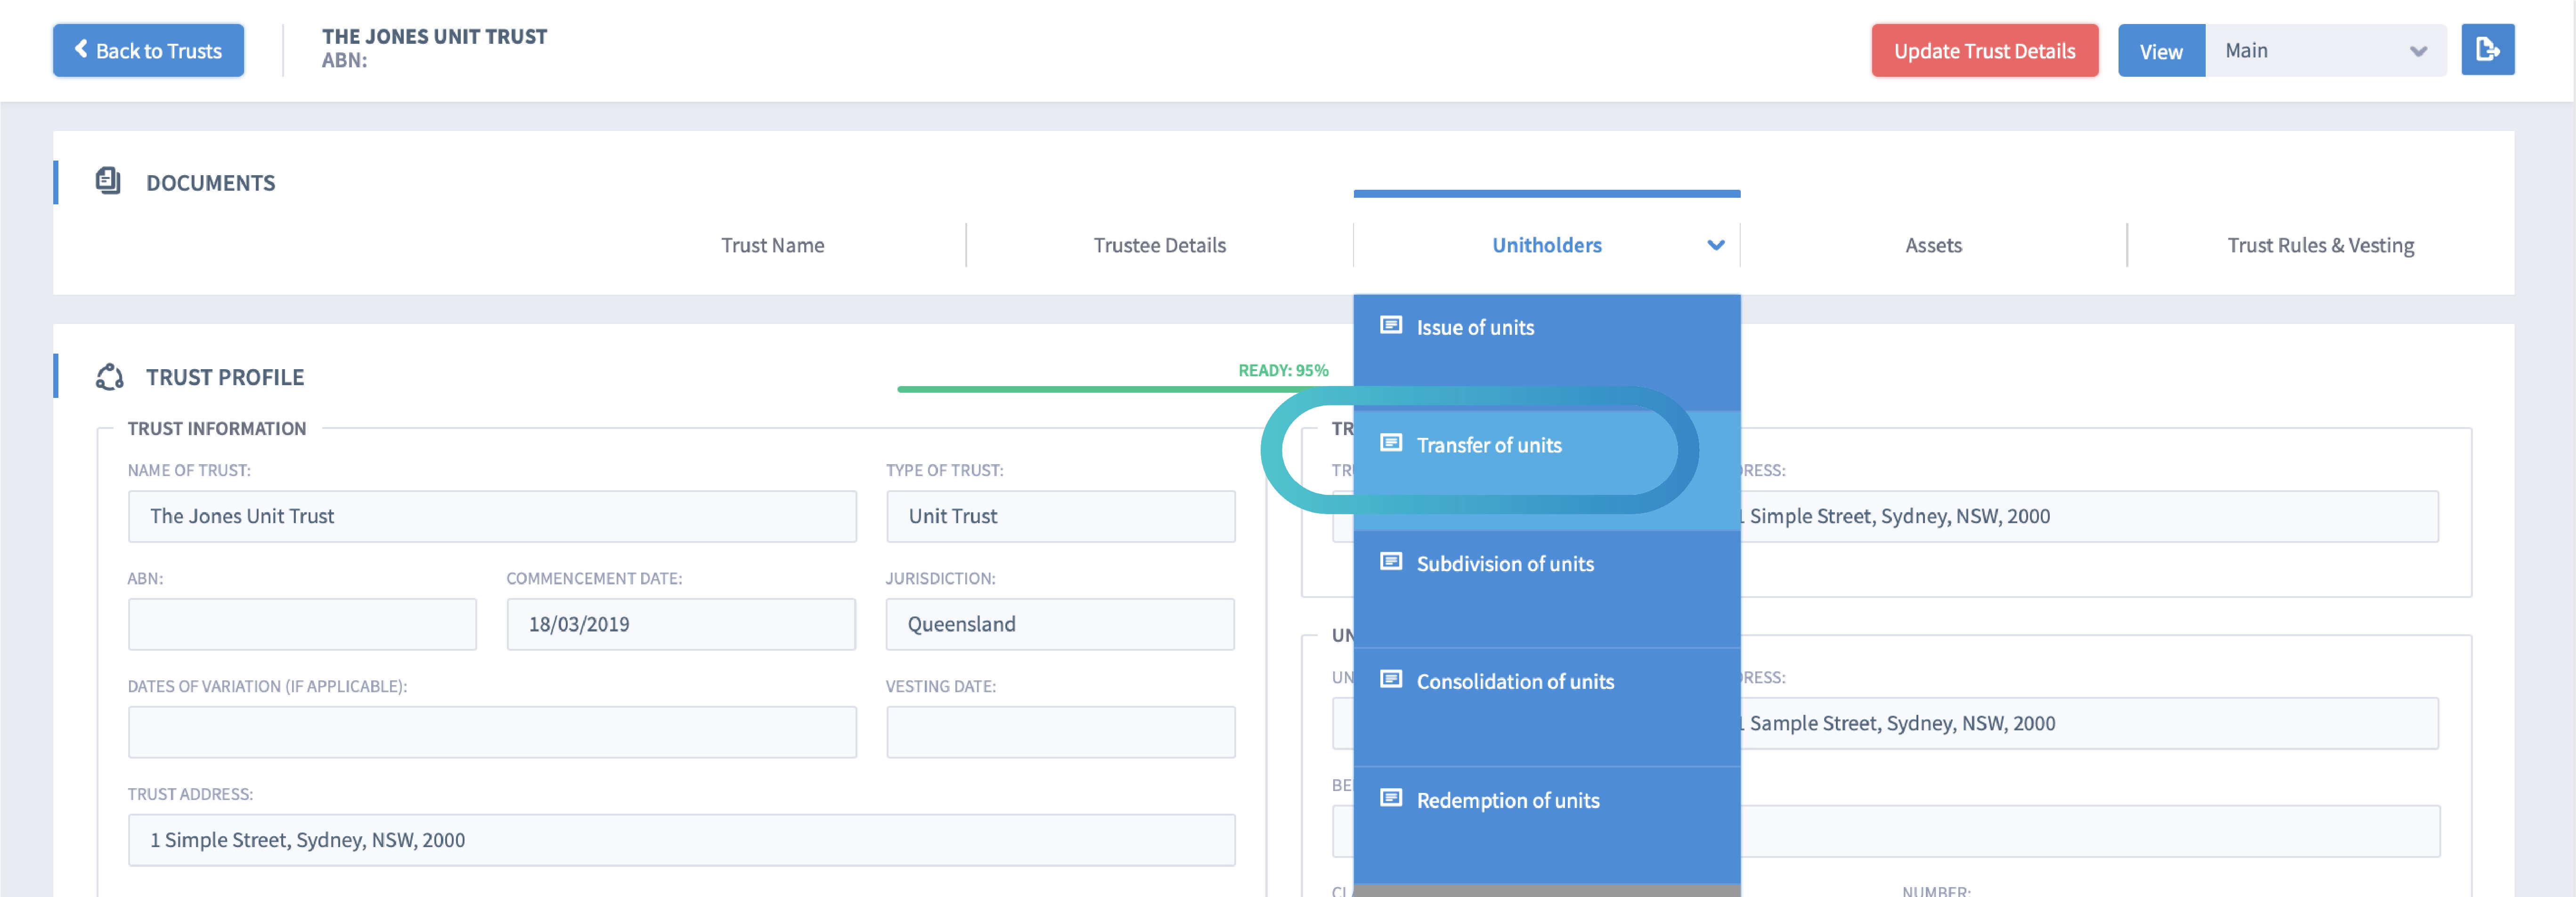Select Trust Rules & Vesting section

tap(2321, 245)
